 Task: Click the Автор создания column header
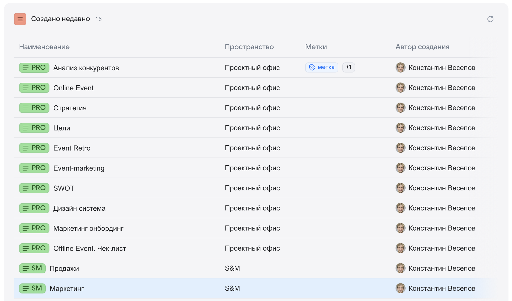click(422, 47)
